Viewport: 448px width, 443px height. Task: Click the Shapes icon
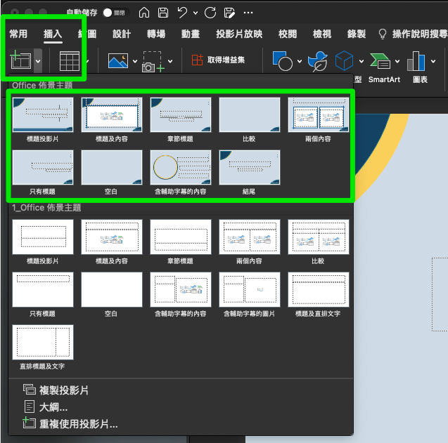pyautogui.click(x=283, y=61)
